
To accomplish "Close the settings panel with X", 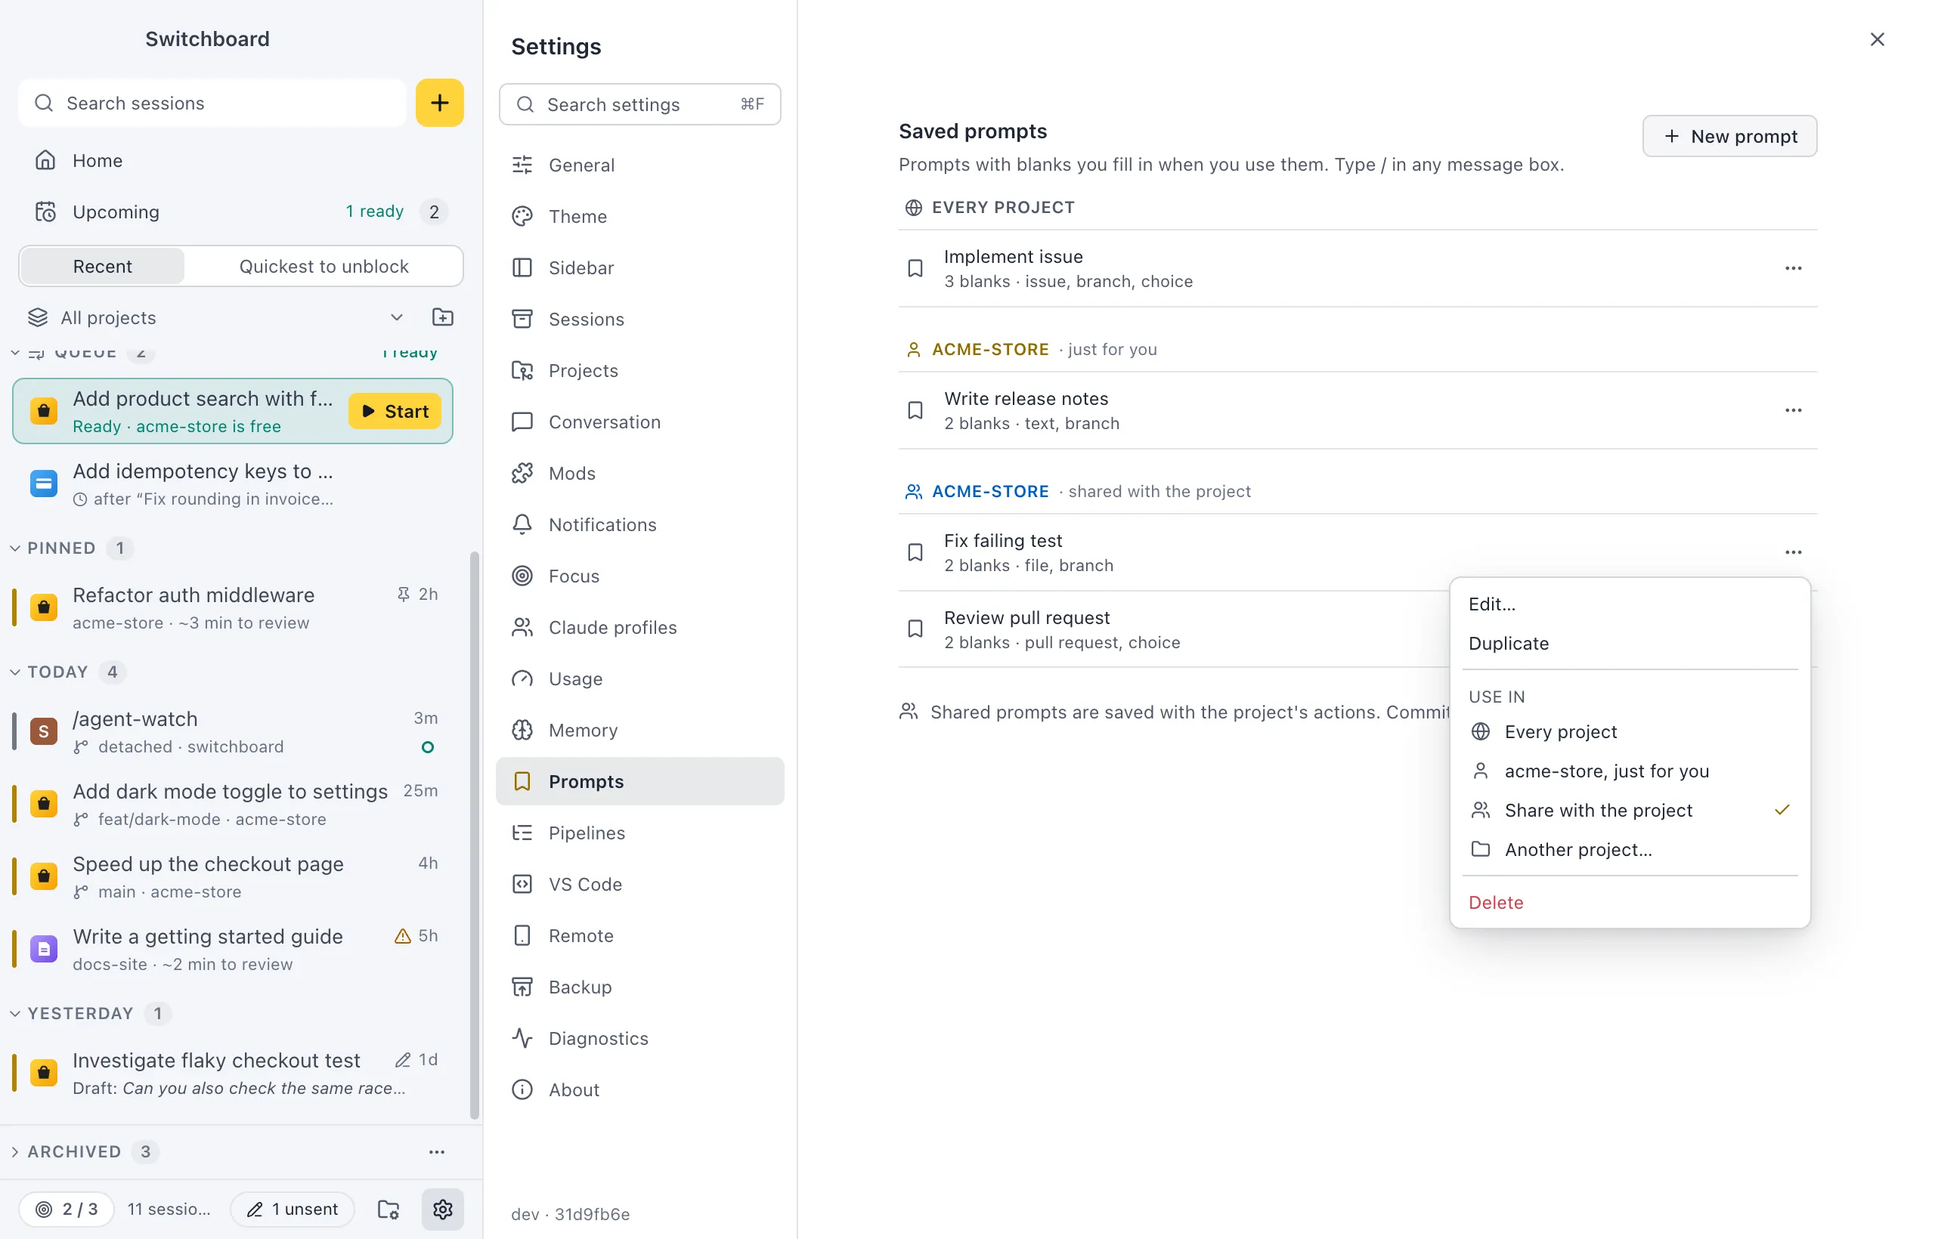I will [1876, 39].
